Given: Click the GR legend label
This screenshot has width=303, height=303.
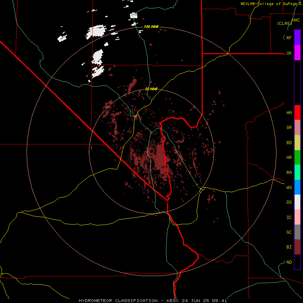Looking at the screenshot, I should point(289,128).
